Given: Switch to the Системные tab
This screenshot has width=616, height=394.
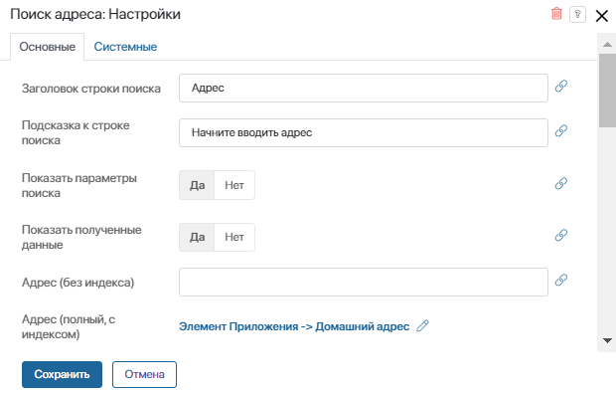Looking at the screenshot, I should 125,47.
